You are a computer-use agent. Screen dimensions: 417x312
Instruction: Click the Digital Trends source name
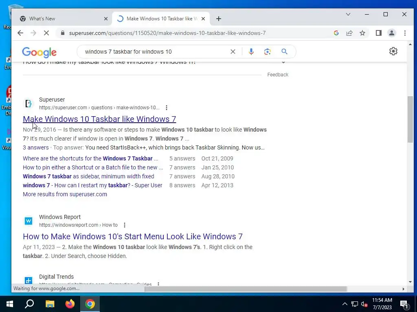click(56, 277)
